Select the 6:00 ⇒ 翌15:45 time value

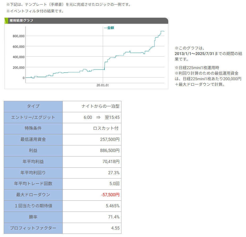(x=101, y=117)
